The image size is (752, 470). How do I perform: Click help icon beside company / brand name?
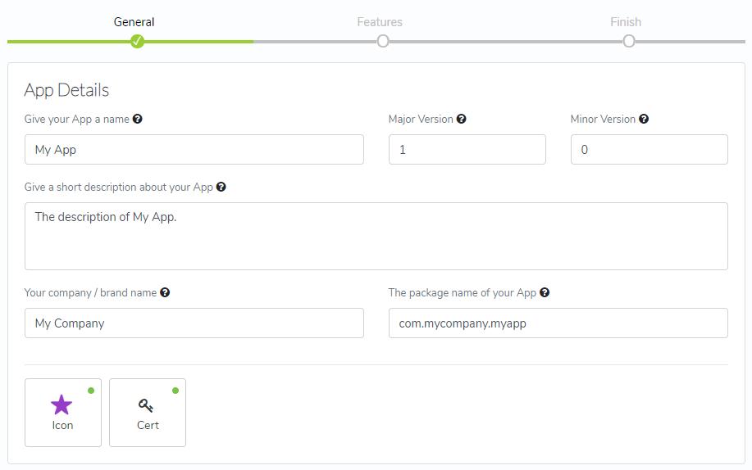click(165, 292)
